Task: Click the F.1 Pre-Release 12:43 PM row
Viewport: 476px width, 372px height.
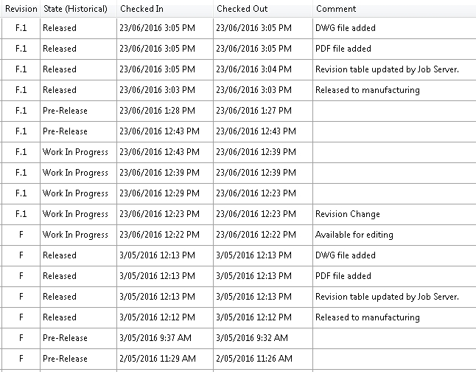Action: pyautogui.click(x=239, y=131)
